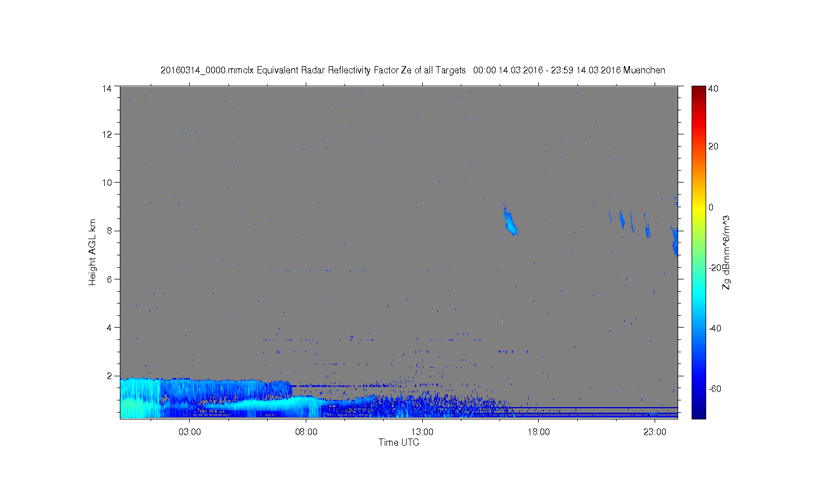
Task: Click the height axis tick label 12
Action: (x=107, y=134)
